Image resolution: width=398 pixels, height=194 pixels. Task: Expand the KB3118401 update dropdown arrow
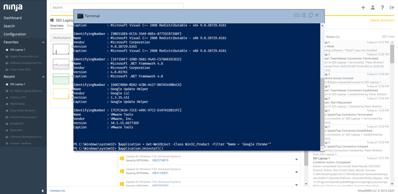click(296, 173)
